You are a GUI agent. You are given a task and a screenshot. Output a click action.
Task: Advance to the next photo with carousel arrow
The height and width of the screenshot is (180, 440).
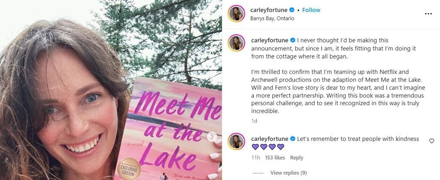click(x=212, y=137)
